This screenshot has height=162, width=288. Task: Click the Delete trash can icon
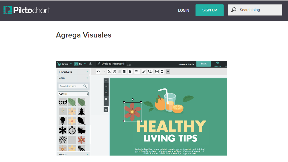pos(124,71)
